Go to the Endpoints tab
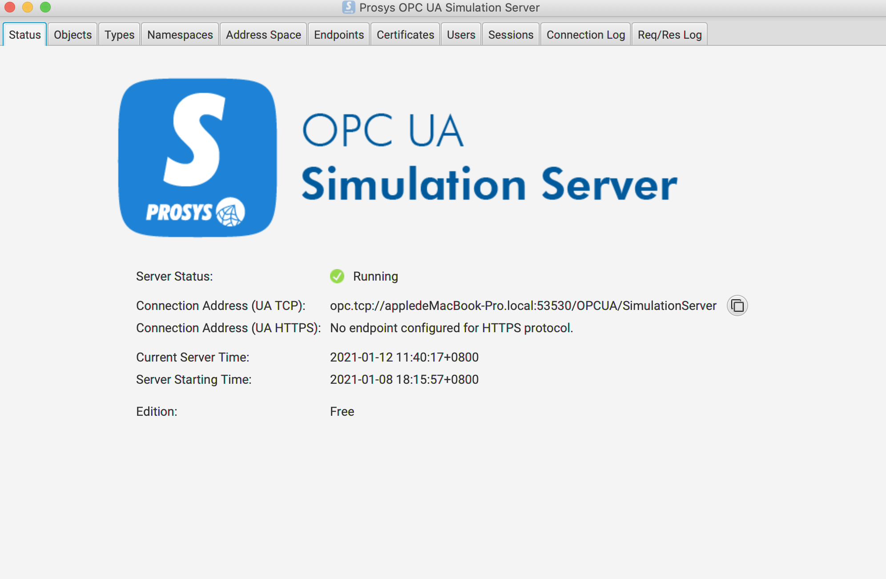 click(x=339, y=35)
